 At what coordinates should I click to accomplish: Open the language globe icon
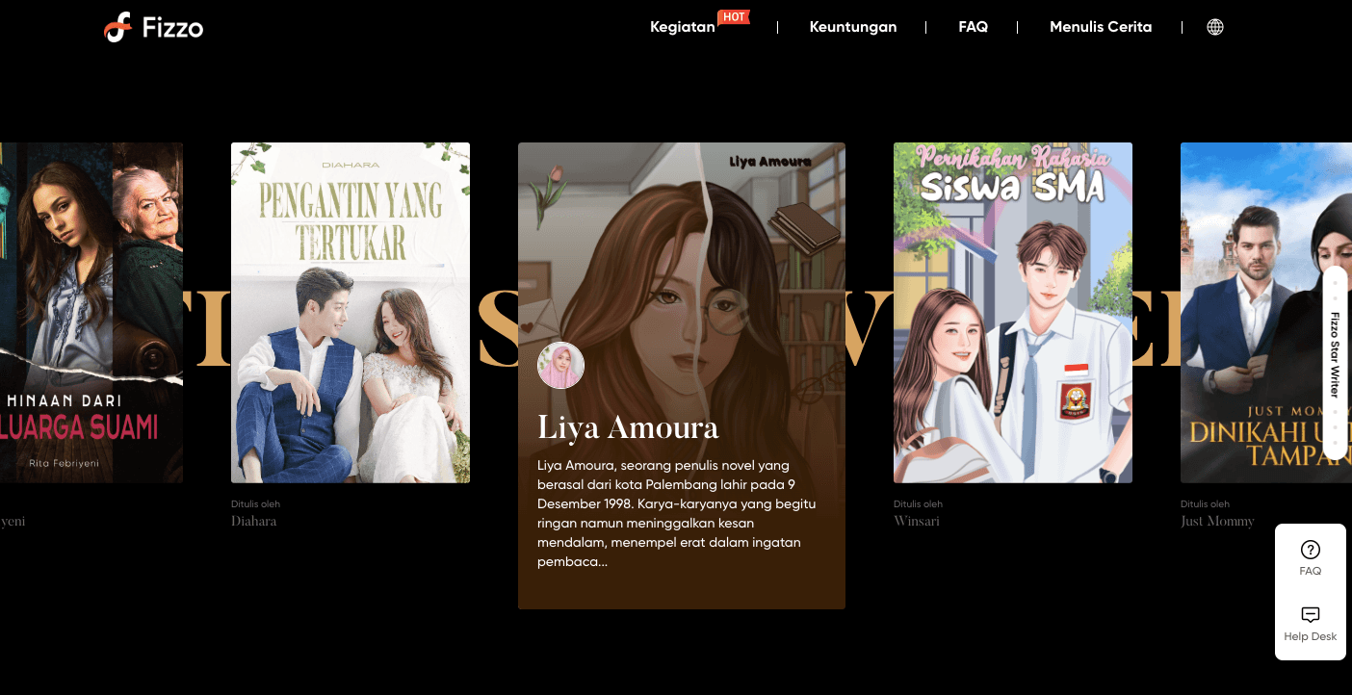1214,26
